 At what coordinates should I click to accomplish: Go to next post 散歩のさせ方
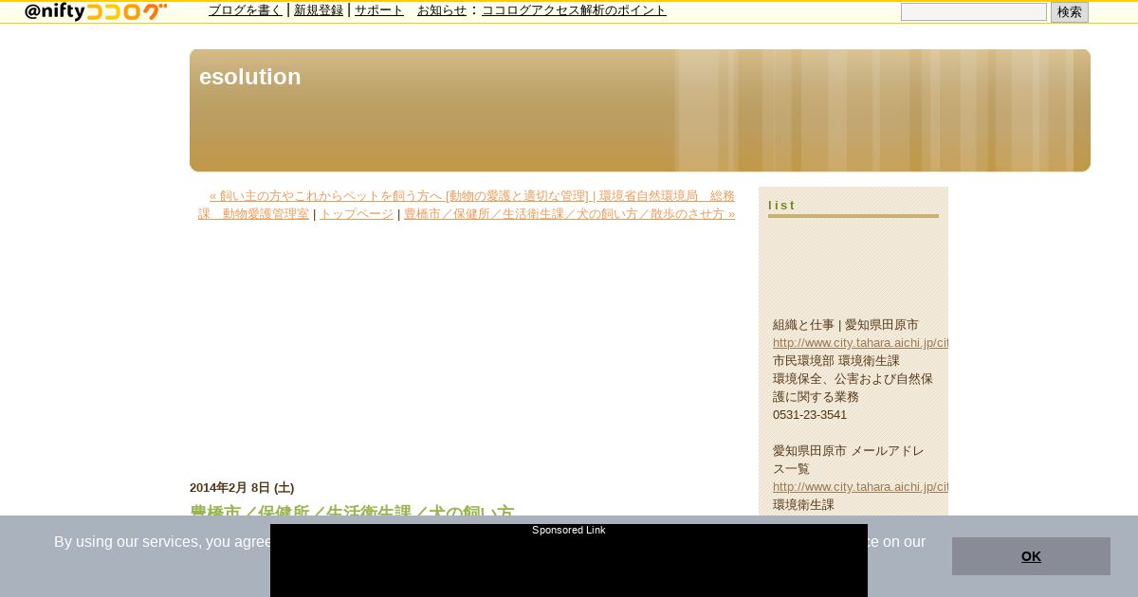coord(569,214)
